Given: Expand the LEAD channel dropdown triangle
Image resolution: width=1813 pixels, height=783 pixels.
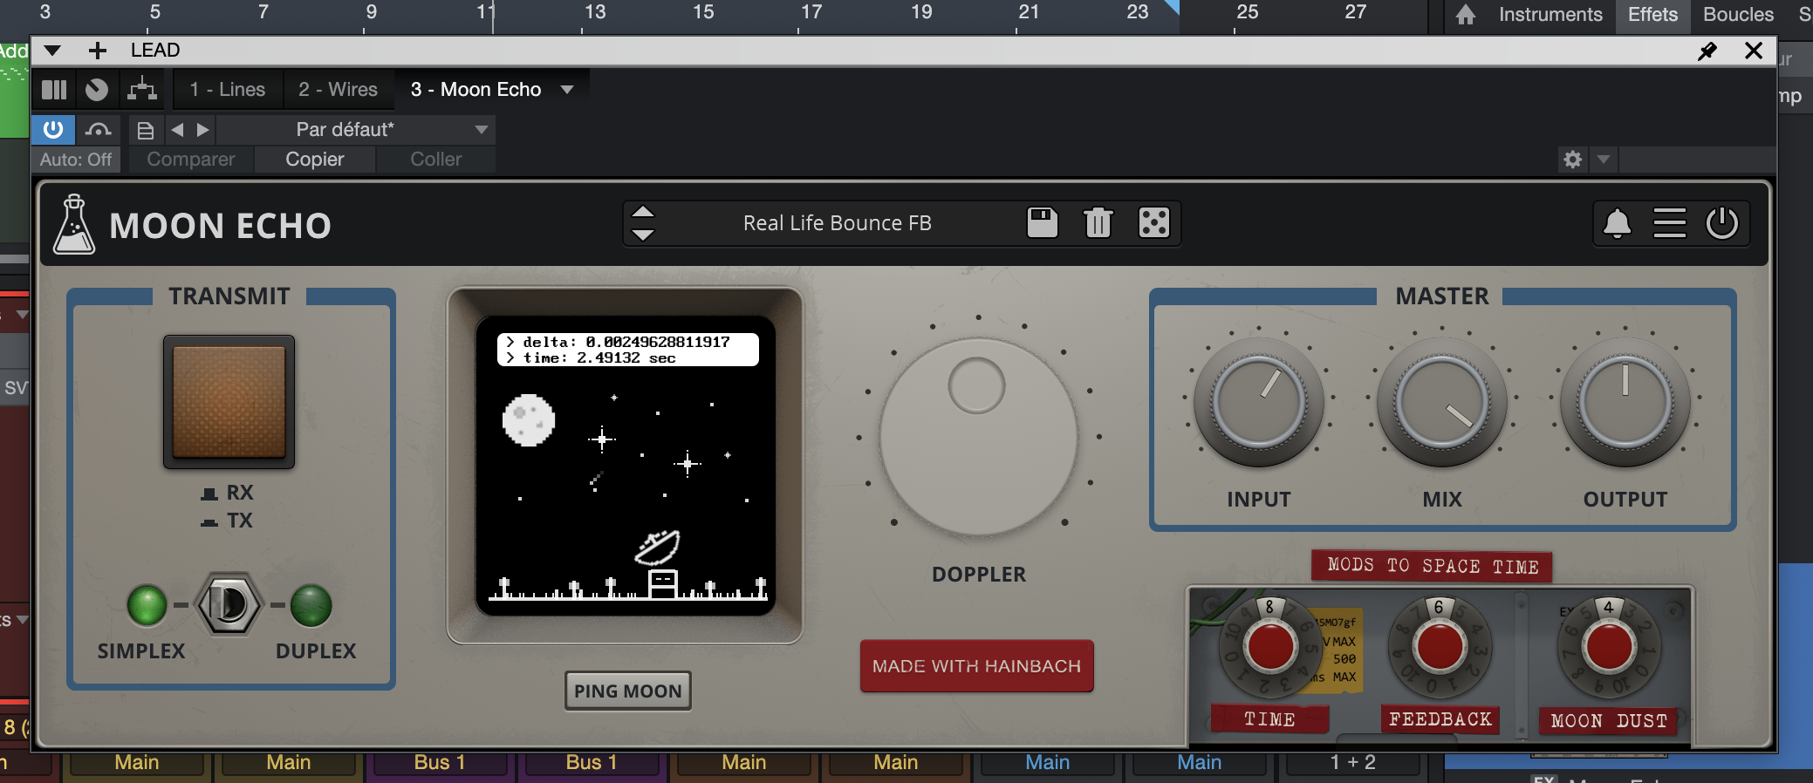Looking at the screenshot, I should [x=52, y=51].
